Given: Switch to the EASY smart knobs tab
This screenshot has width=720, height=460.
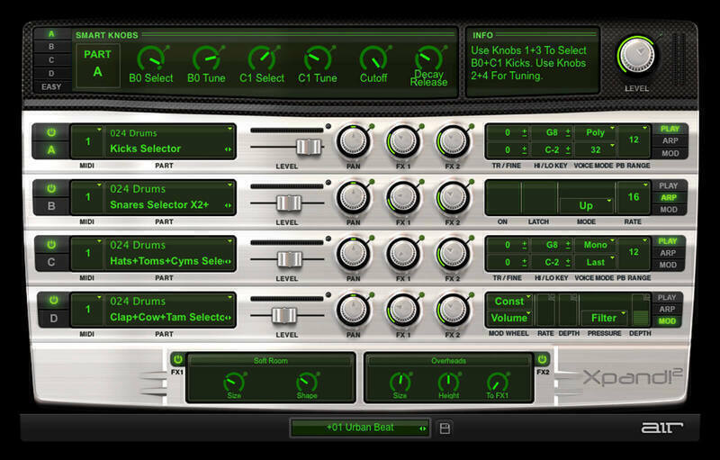Looking at the screenshot, I should pos(51,86).
